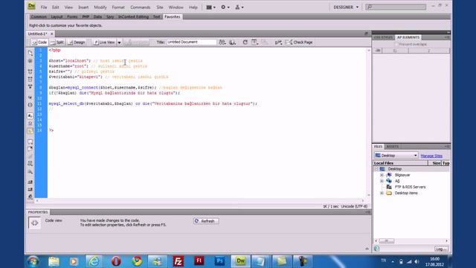Open the Desktop site dropdown in Files panel
This screenshot has height=268, width=476.
(396, 156)
